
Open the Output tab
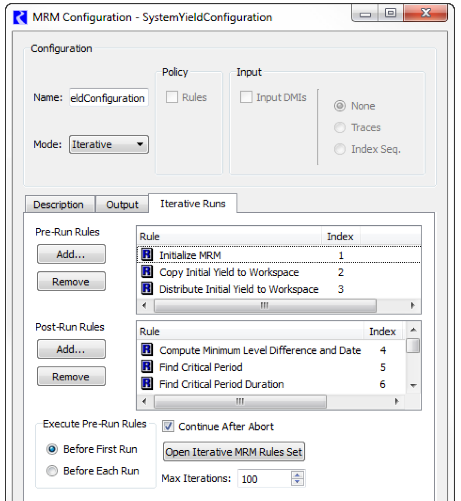coord(122,204)
